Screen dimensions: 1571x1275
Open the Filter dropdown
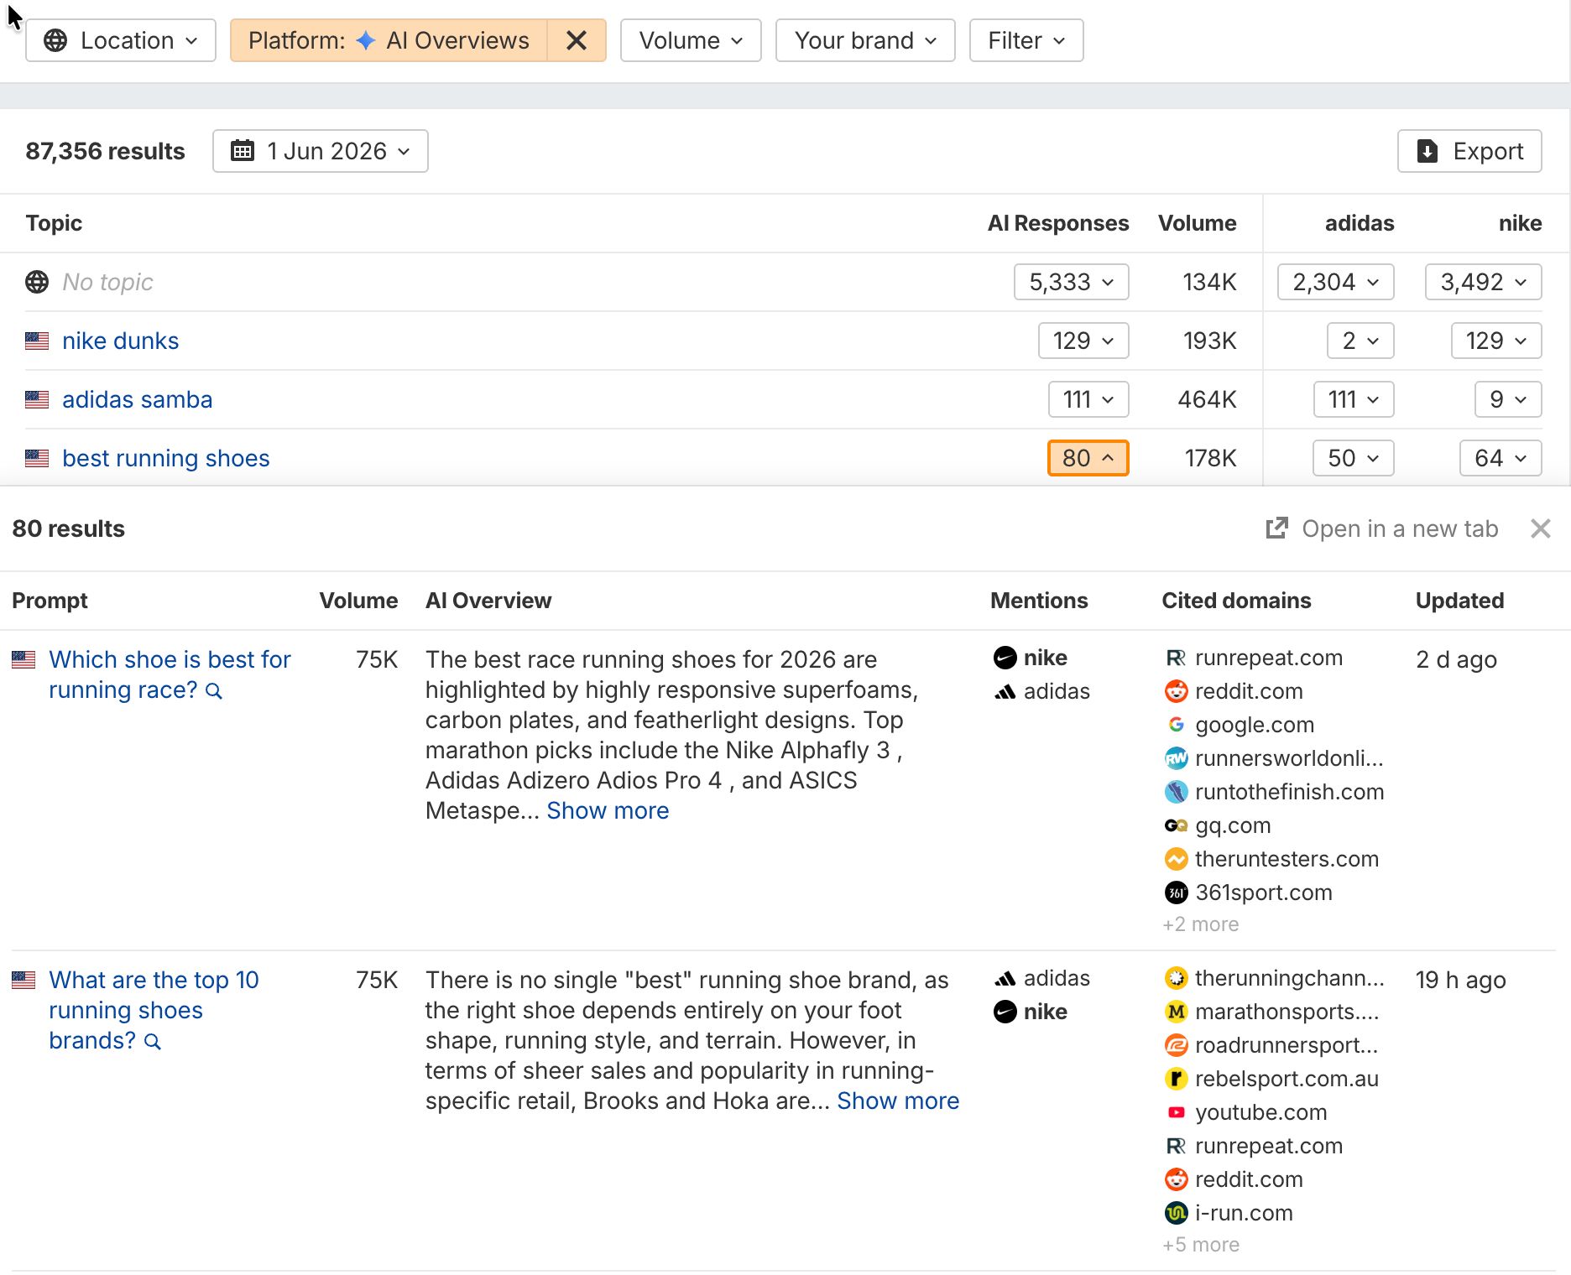pos(1026,40)
